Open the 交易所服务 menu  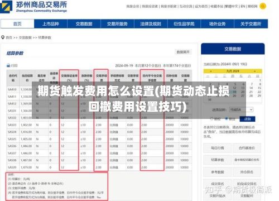(117, 23)
